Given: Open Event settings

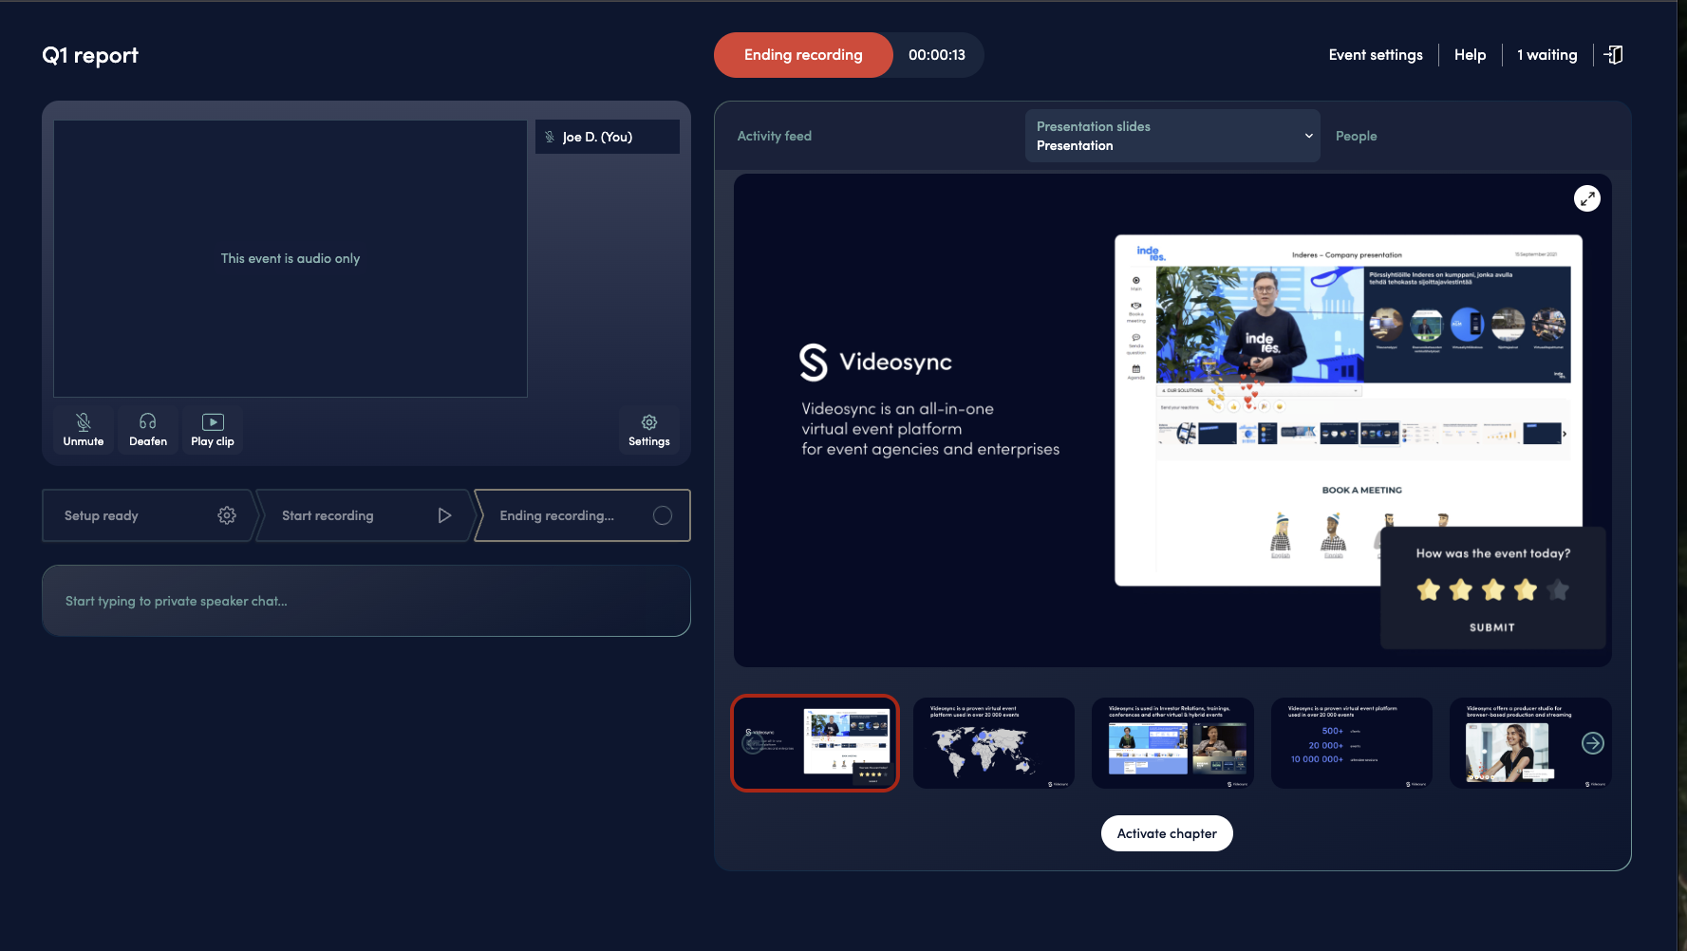Looking at the screenshot, I should point(1376,55).
